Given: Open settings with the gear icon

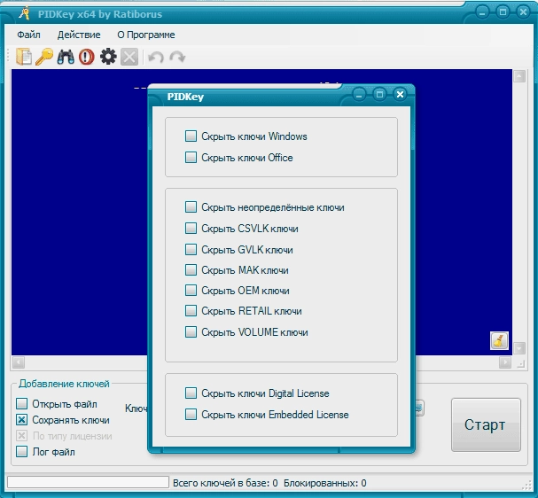Looking at the screenshot, I should pyautogui.click(x=108, y=57).
